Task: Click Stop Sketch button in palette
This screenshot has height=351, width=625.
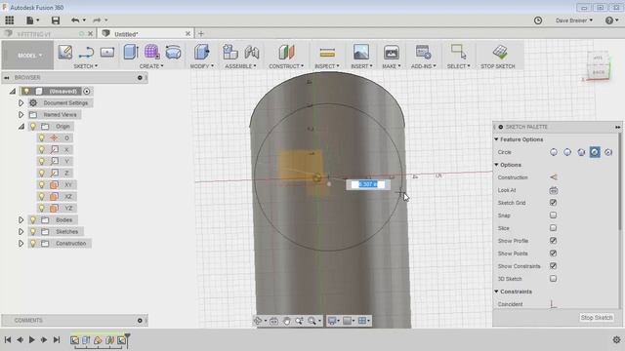Action: click(597, 317)
